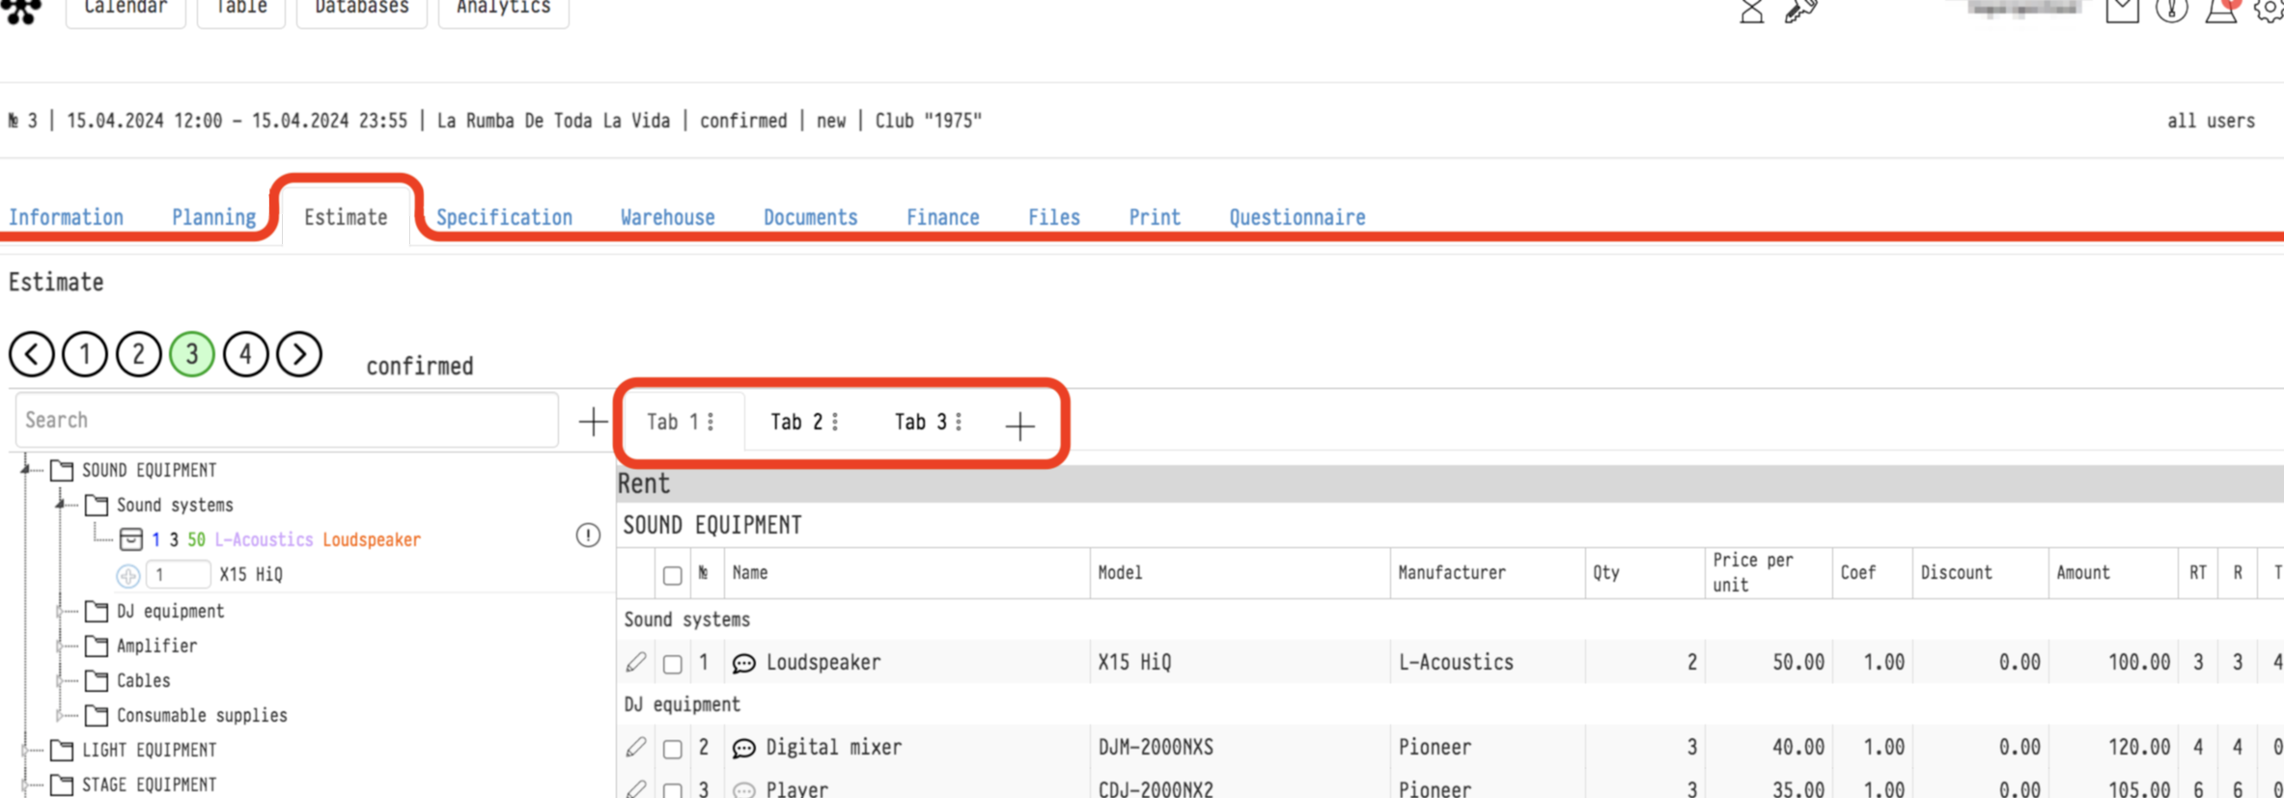
Task: Click the info icon beside L-Acoustics Loudspeaker
Action: tap(588, 536)
